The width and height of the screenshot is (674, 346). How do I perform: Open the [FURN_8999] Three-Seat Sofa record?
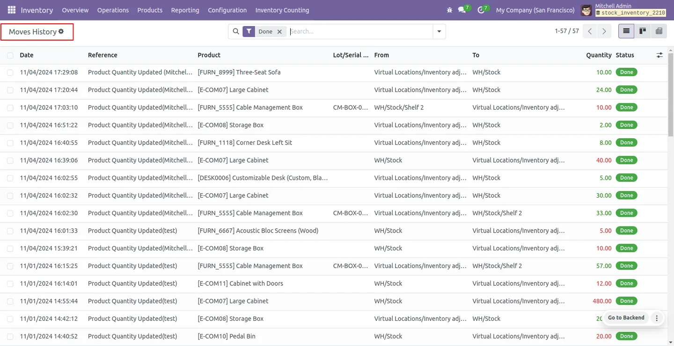(x=239, y=72)
